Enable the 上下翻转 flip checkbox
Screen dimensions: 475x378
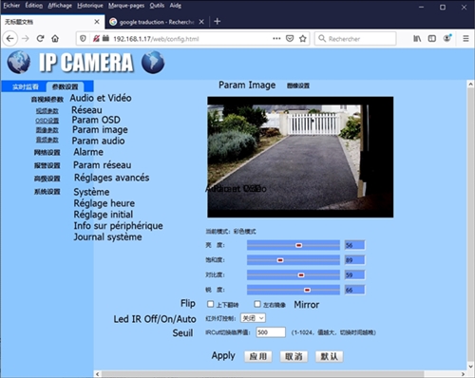coord(210,304)
